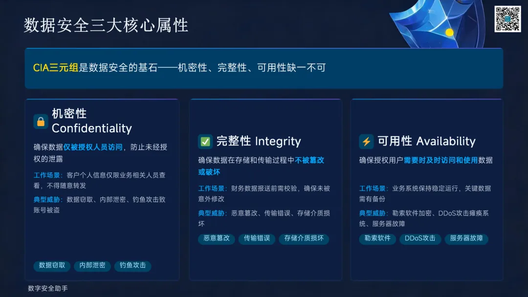The width and height of the screenshot is (528, 297).
Task: Click the 存储介质损坏 tag
Action: pyautogui.click(x=304, y=238)
